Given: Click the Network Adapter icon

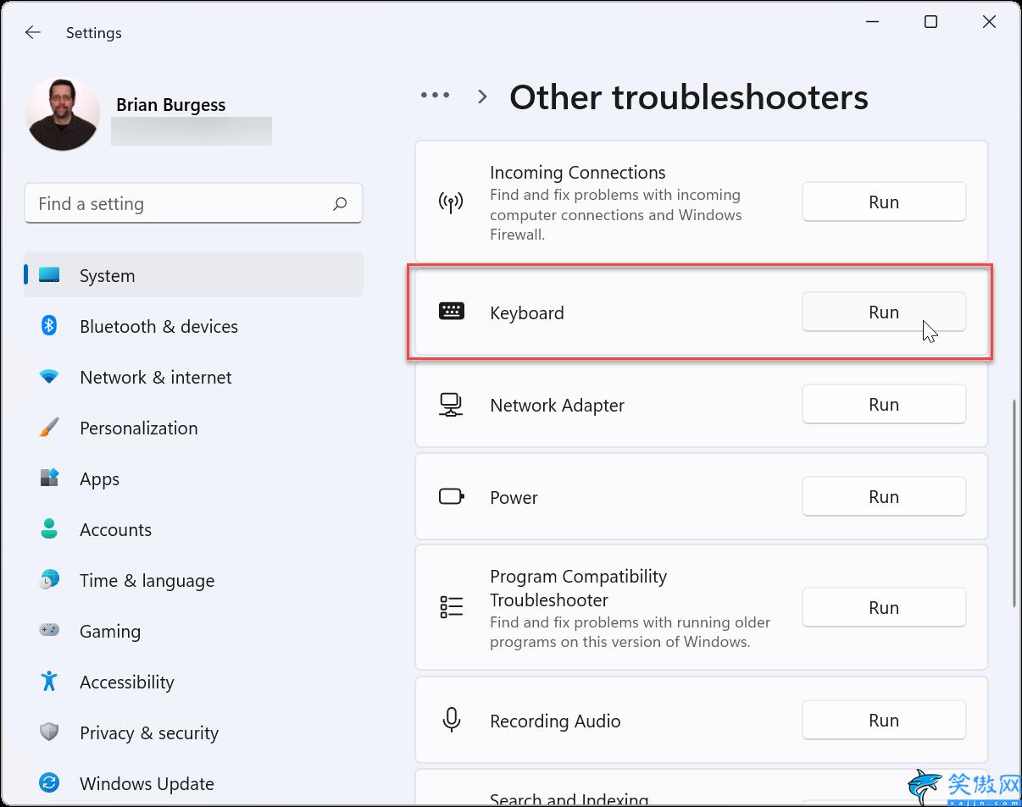Looking at the screenshot, I should [x=451, y=404].
